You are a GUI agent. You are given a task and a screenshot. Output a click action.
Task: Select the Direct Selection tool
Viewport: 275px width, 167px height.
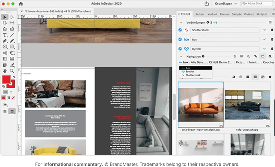pyautogui.click(x=12, y=17)
